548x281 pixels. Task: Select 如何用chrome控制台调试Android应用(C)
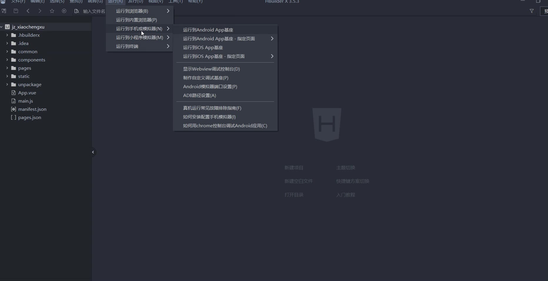225,126
